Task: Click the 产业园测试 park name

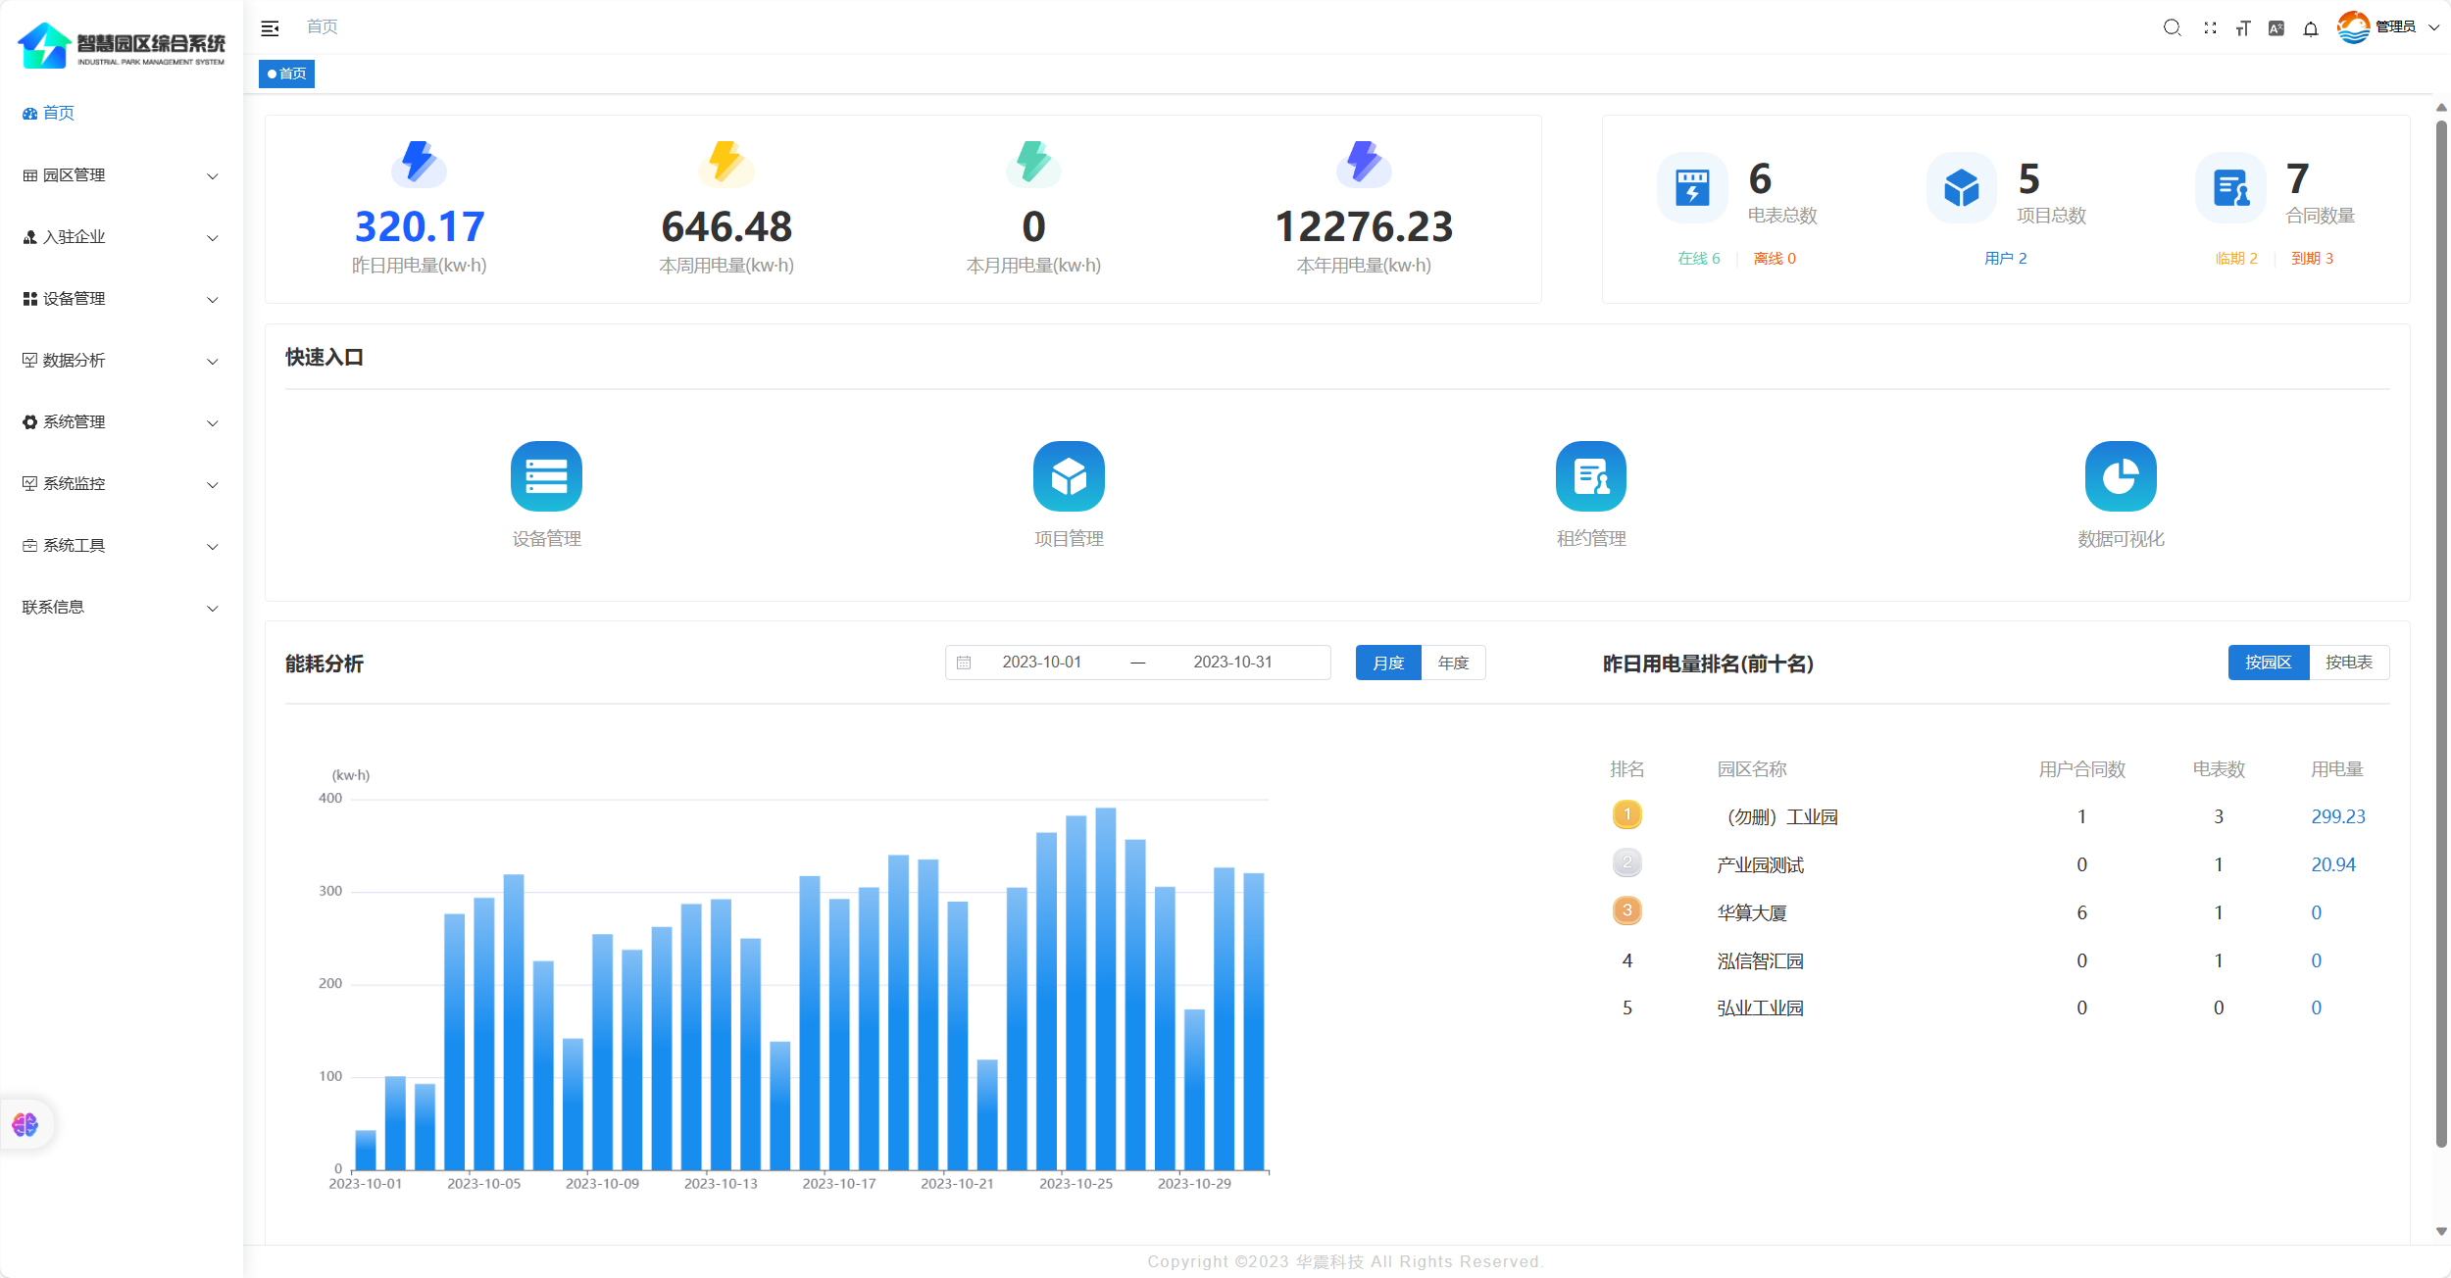Action: (1761, 864)
